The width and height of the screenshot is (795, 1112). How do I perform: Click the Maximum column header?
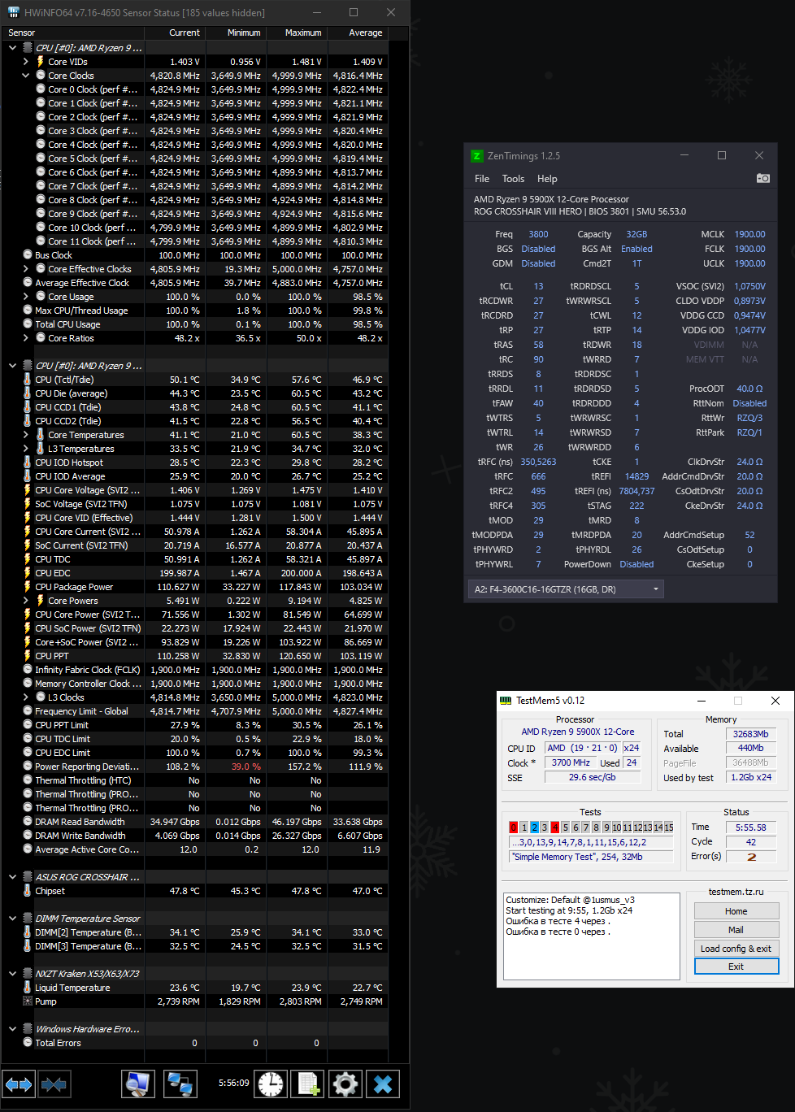click(297, 33)
